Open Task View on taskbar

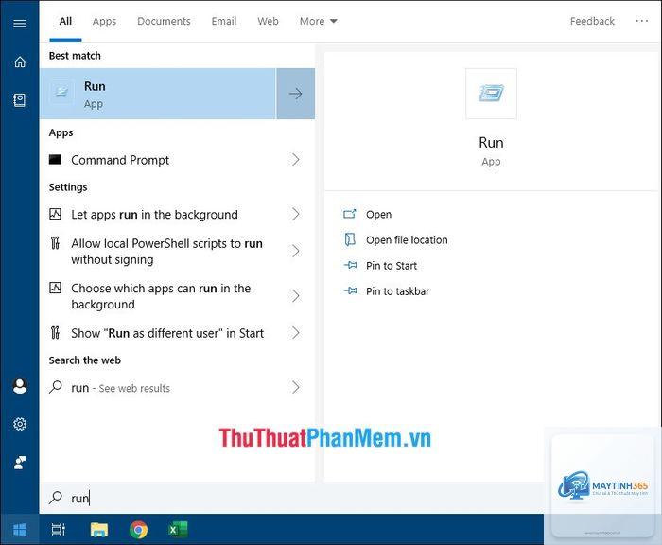(x=59, y=529)
